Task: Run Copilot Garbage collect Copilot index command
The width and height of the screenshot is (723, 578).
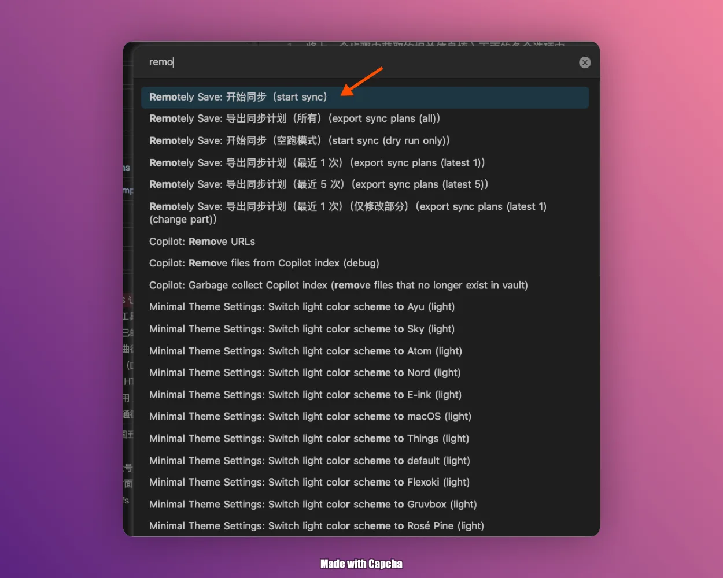Action: [365, 285]
